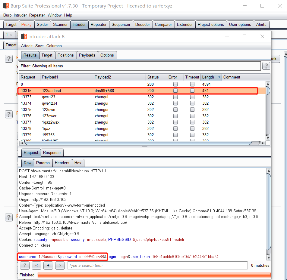Click the results table vertical scrollbar thumb
287x280 pixels.
click(x=268, y=91)
